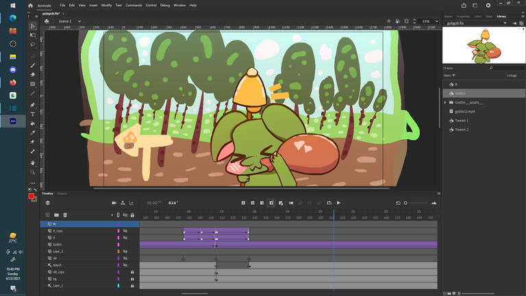Show the hidden skeych layer
Viewport: 526px width, 296px height.
(125, 265)
